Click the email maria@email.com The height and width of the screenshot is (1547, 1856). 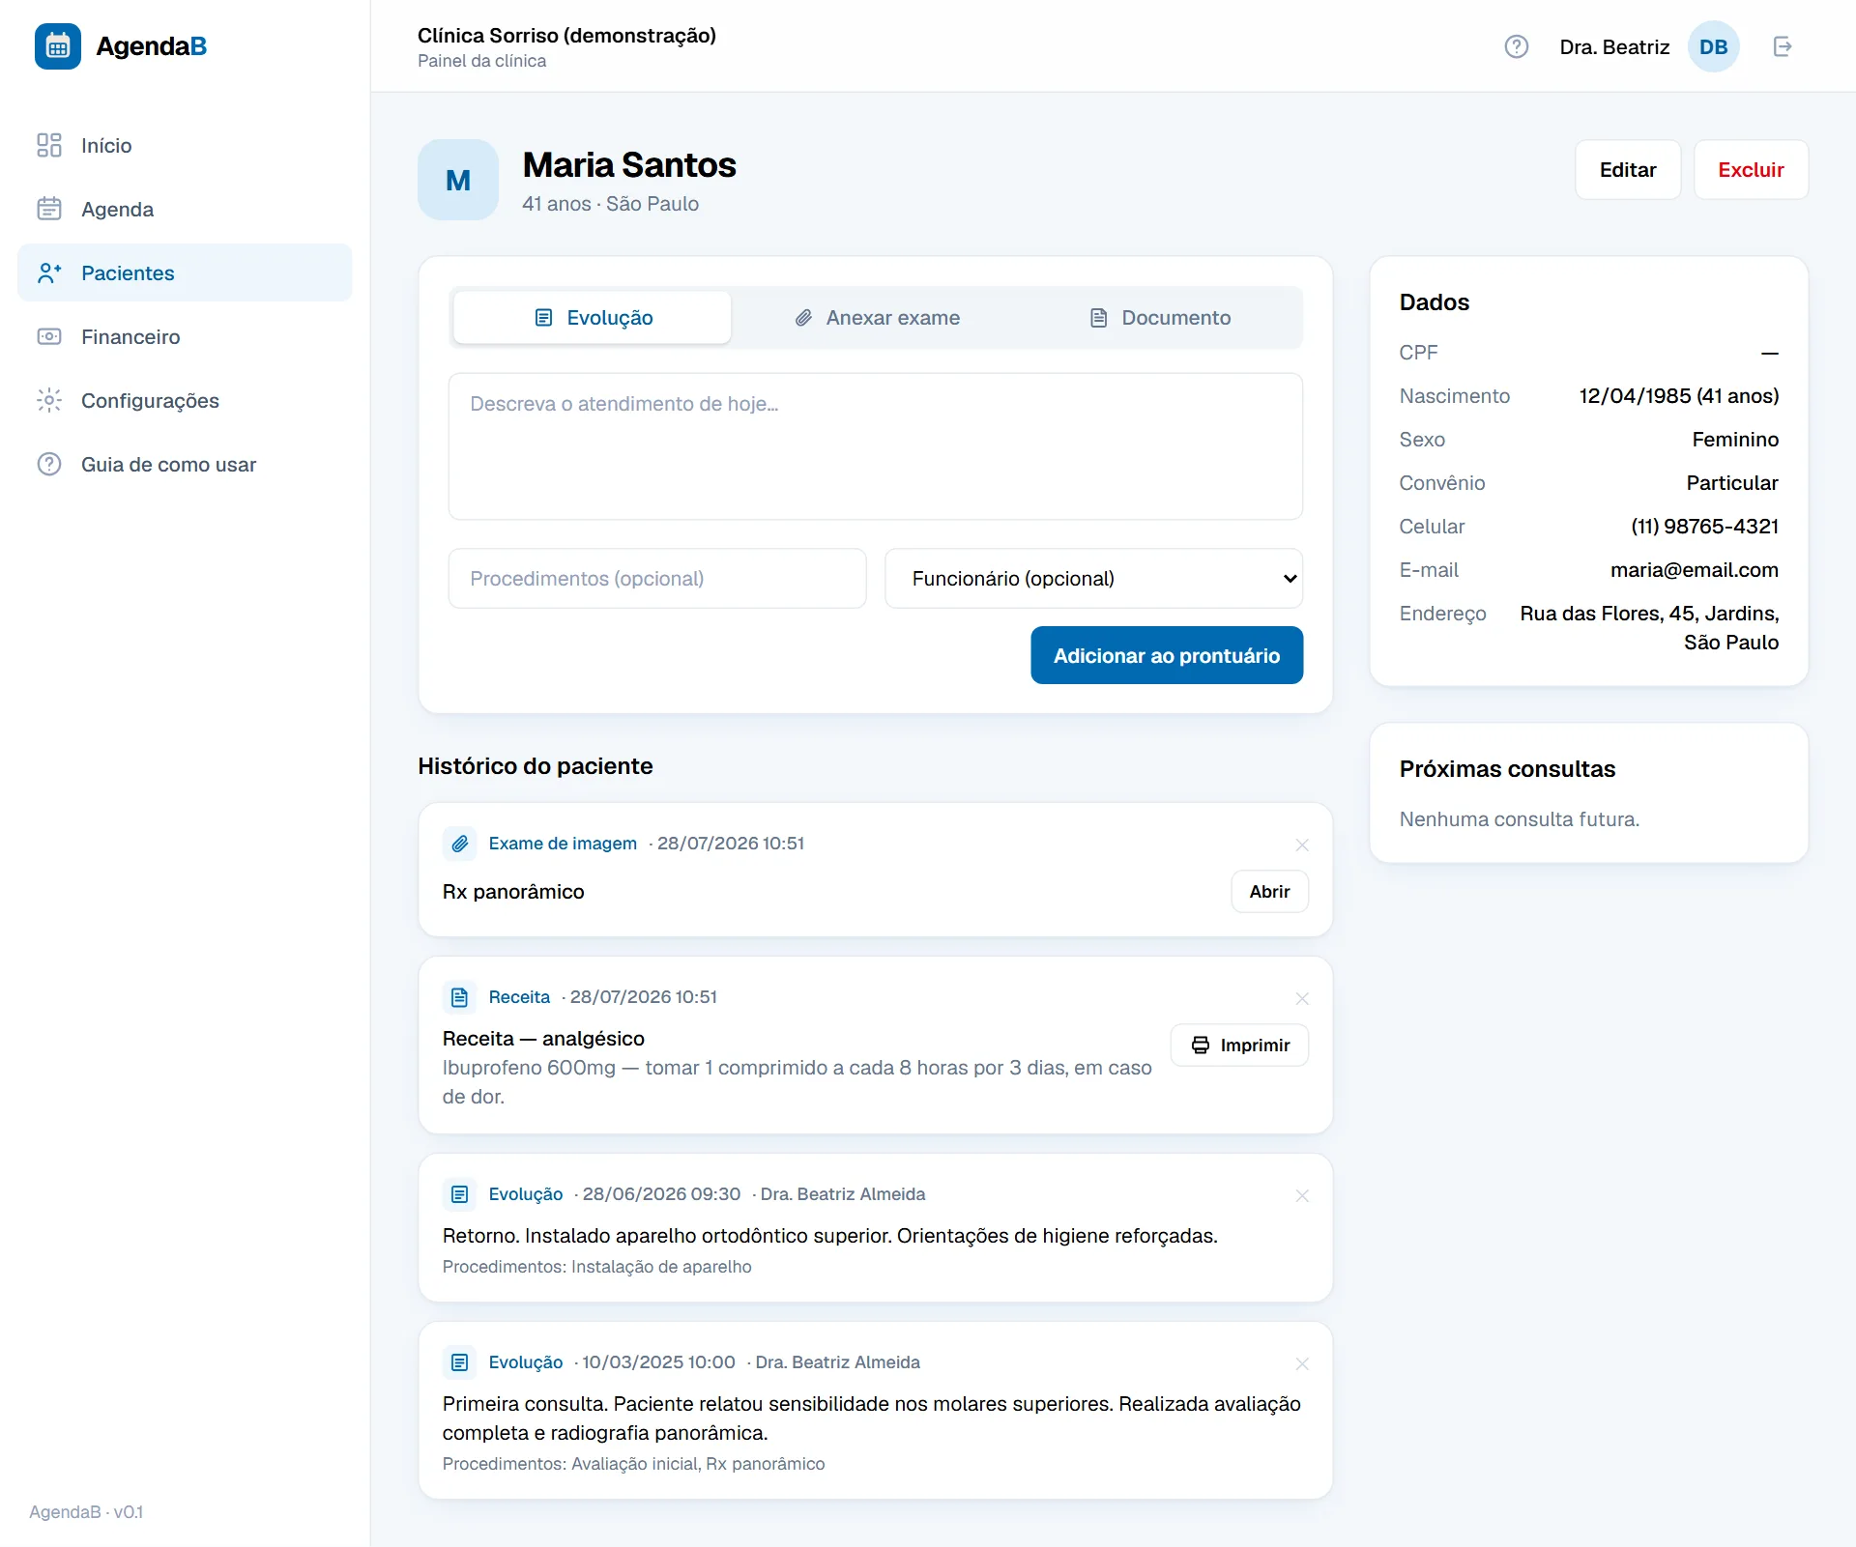(1694, 570)
